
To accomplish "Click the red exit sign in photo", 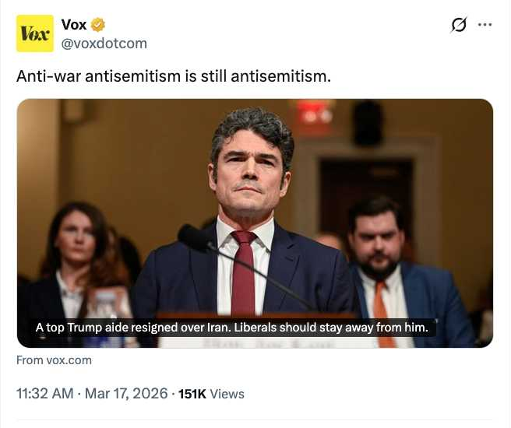I will point(314,114).
